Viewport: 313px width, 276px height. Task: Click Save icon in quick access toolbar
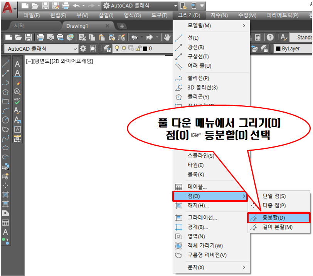tap(45, 6)
